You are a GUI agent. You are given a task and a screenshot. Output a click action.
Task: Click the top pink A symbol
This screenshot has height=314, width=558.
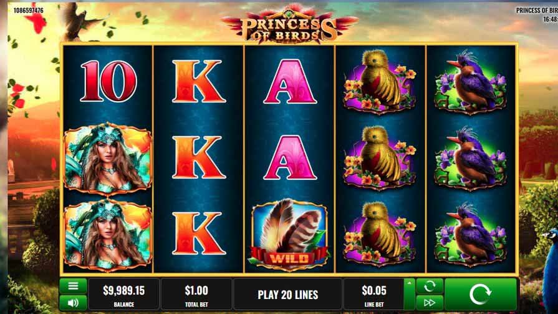click(290, 82)
